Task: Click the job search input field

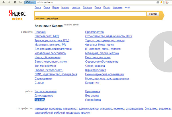Action: click(90, 14)
